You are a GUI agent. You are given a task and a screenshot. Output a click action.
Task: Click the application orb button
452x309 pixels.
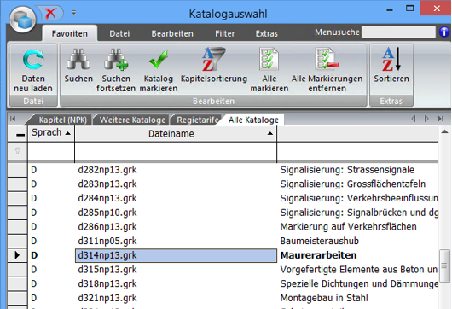coord(22,20)
